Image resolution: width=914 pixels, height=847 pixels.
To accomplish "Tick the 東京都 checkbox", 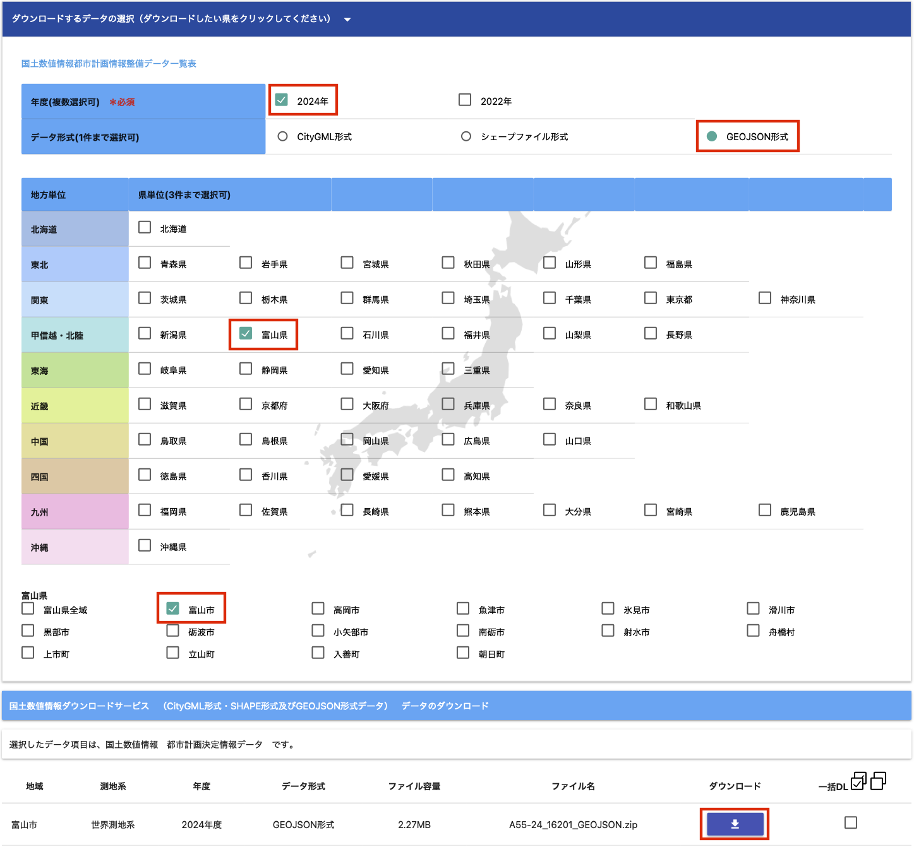I will coord(651,298).
